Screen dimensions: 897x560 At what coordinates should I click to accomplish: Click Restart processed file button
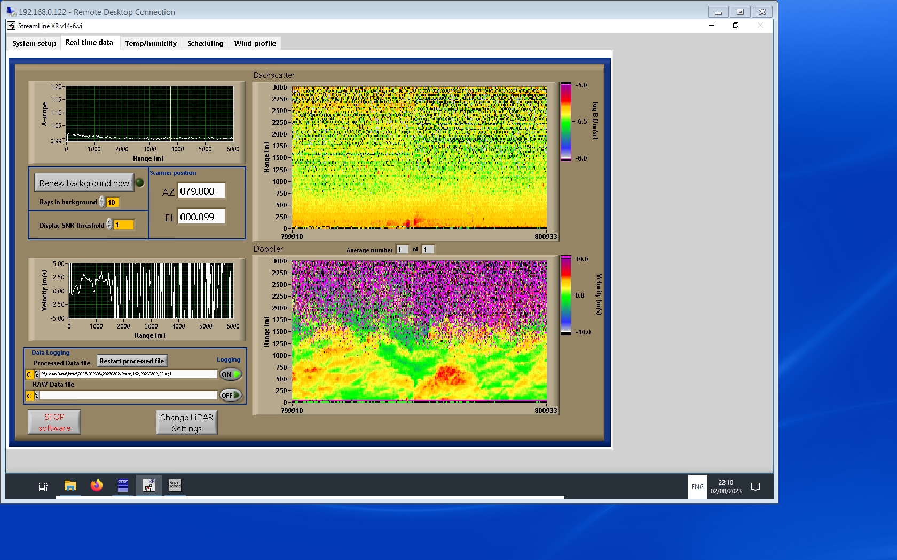pos(131,361)
